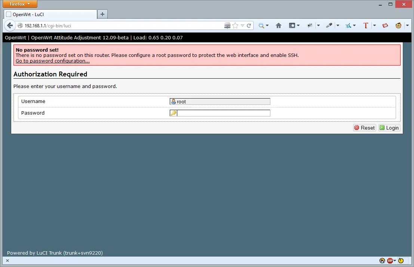Expand the eyedropper dropdown arrow
The width and height of the screenshot is (414, 267).
[338, 25]
